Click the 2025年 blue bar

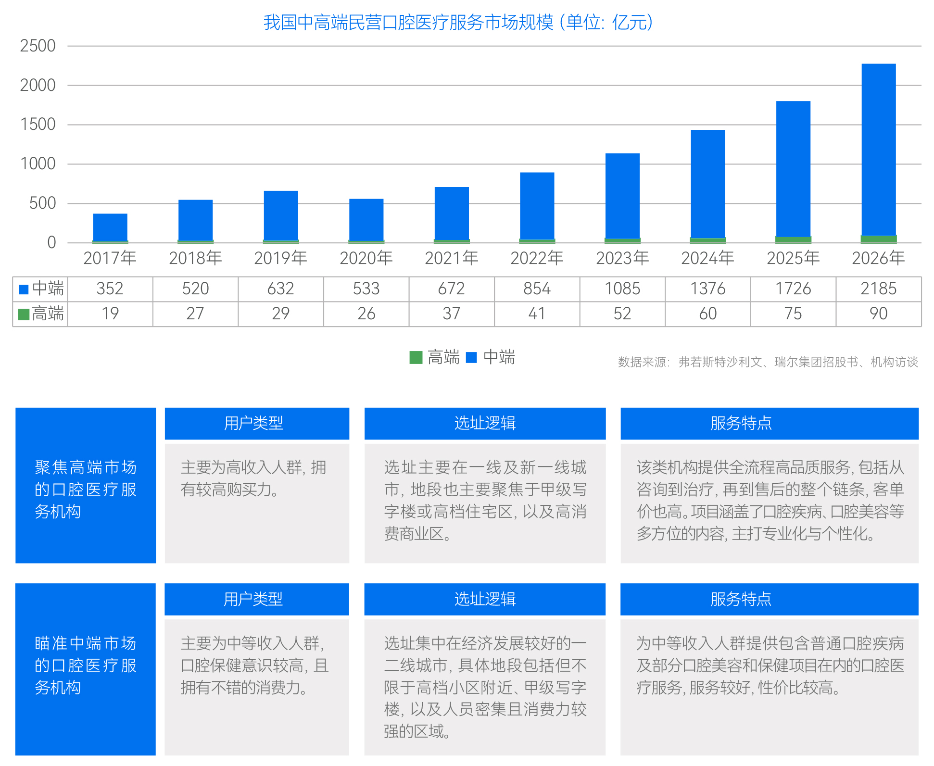[793, 168]
